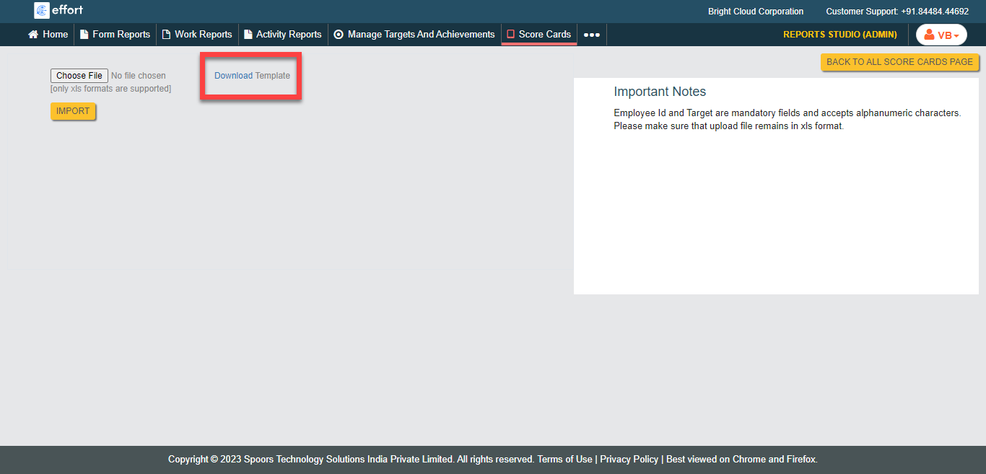
Task: Open REPORTS STUDIO (ADMIN) link
Action: point(839,35)
